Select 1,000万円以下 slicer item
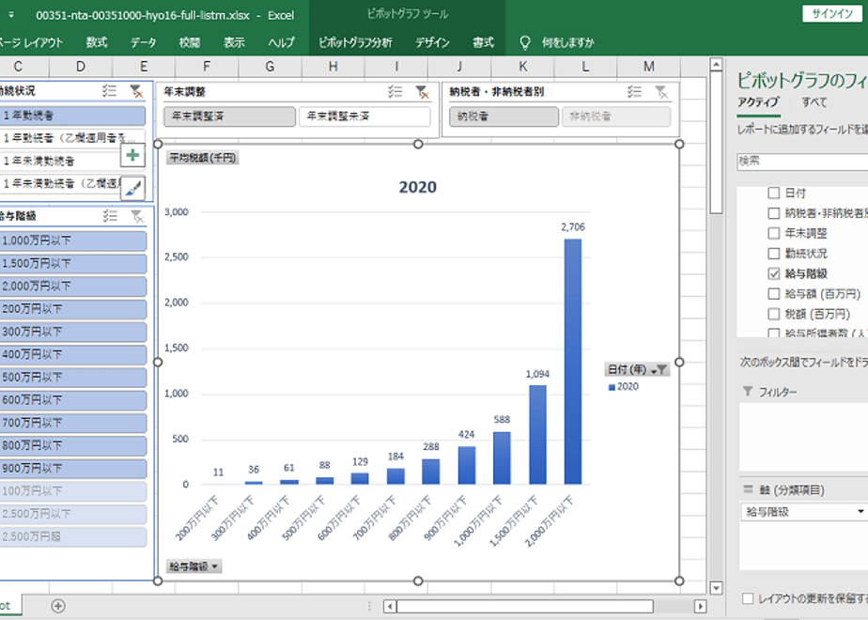Screen dimensions: 868x620 (73, 240)
